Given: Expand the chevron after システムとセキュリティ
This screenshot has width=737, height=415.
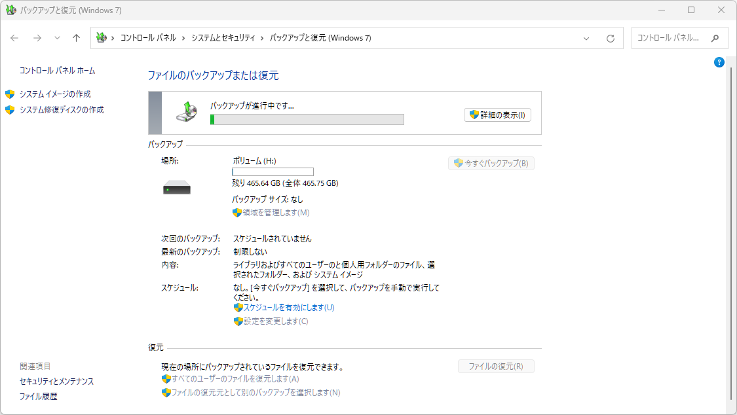Looking at the screenshot, I should click(262, 38).
